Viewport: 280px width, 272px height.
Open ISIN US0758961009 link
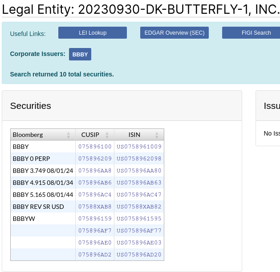coord(139,147)
